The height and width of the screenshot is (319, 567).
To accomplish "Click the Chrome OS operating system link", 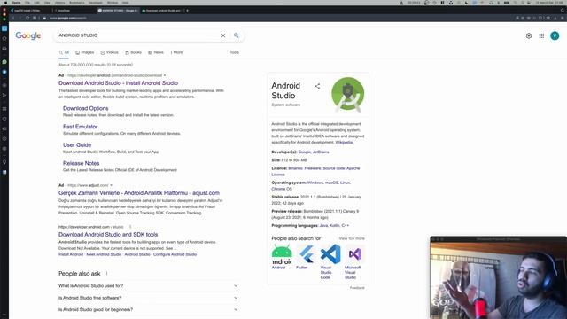I will 282,189.
